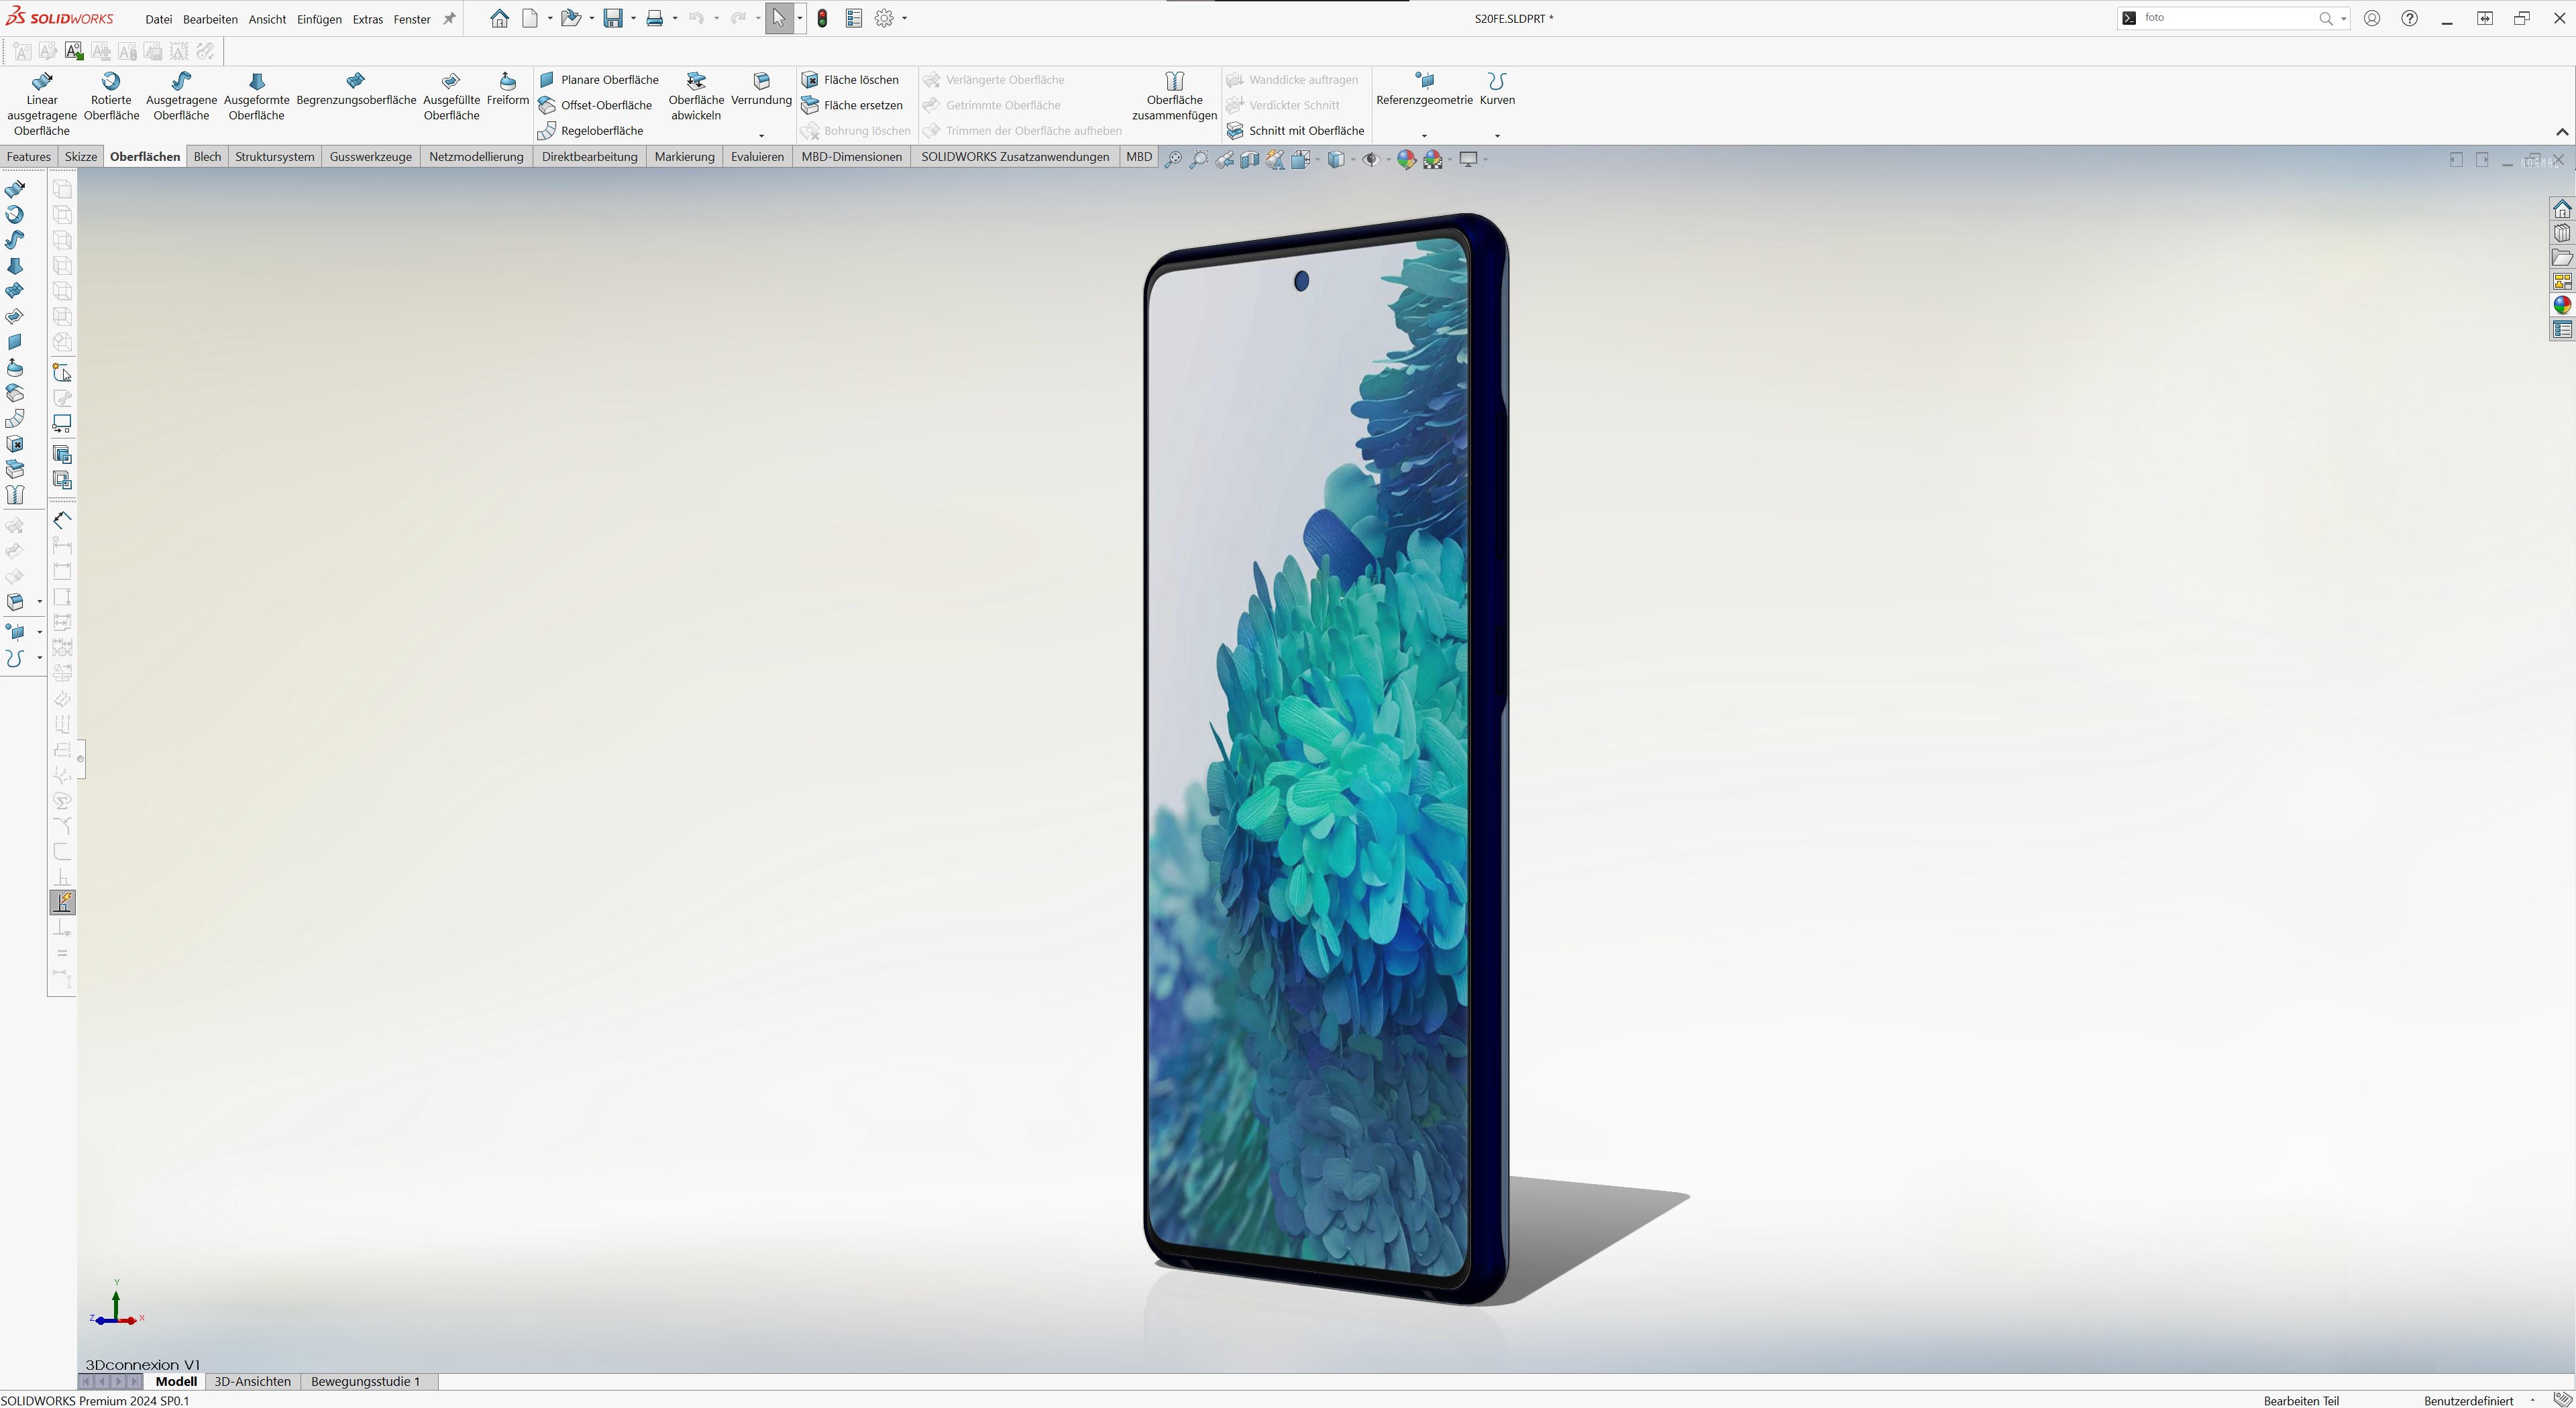The width and height of the screenshot is (2576, 1408).
Task: Open the Help question mark icon
Action: click(x=2410, y=18)
